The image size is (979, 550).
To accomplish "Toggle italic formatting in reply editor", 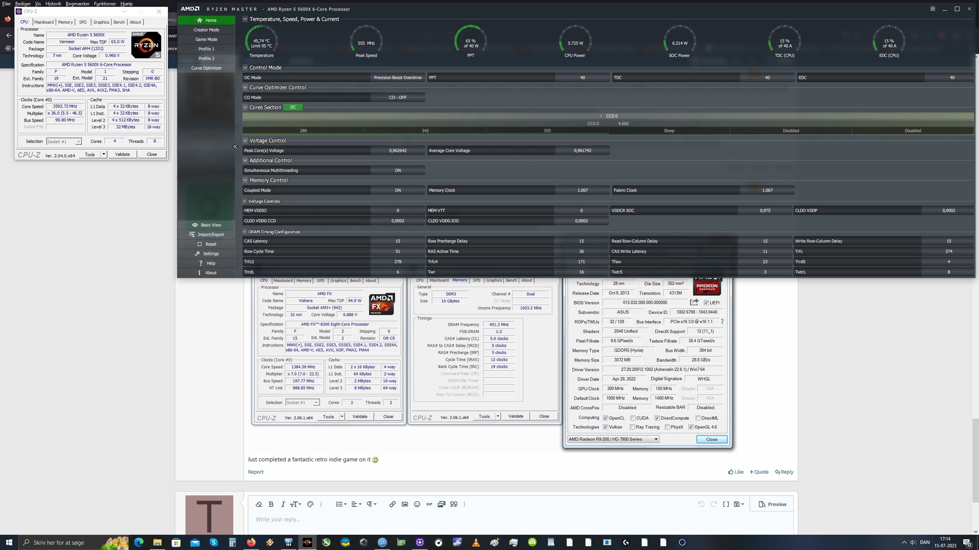I will tap(283, 504).
